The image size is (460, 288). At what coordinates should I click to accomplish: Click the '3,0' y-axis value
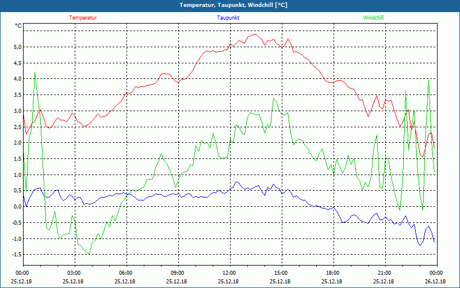(x=18, y=111)
